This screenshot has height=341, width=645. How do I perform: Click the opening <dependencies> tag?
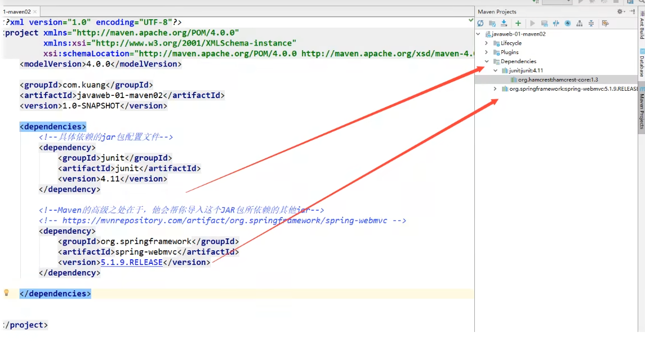(x=52, y=127)
